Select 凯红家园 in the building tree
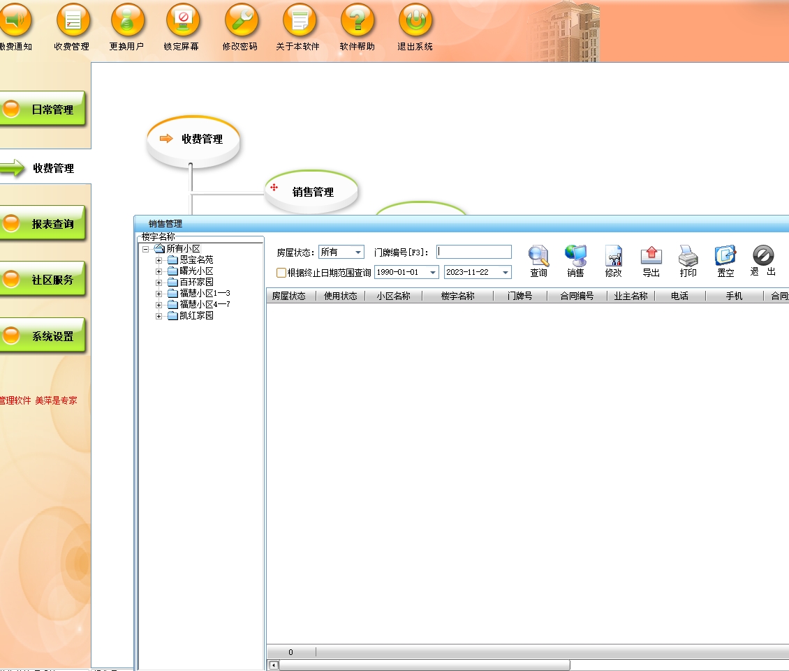Image resolution: width=789 pixels, height=671 pixels. (x=196, y=316)
